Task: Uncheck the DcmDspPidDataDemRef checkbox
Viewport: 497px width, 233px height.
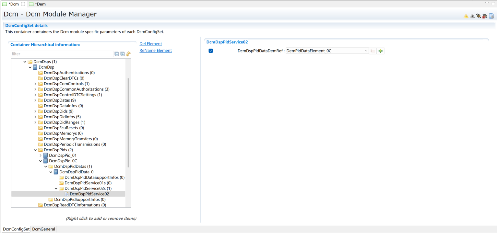Action: click(x=211, y=51)
